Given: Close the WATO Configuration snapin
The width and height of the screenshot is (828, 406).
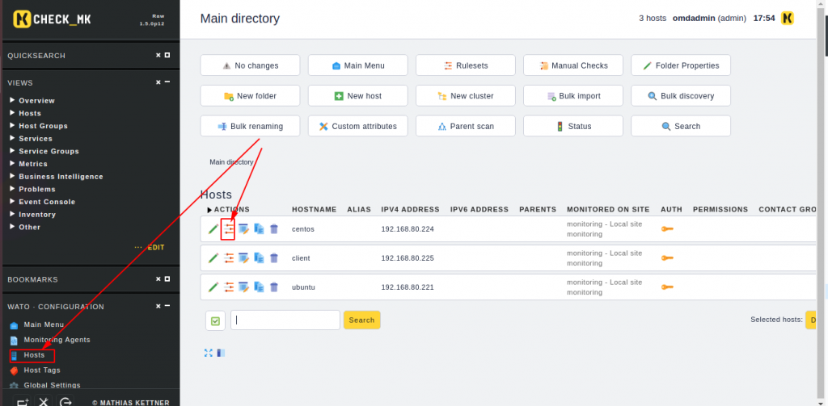Looking at the screenshot, I should point(158,306).
